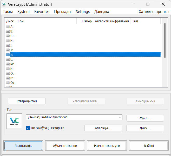
Task: Select drive letter text 'B:'
Action: pyautogui.click(x=12, y=31)
